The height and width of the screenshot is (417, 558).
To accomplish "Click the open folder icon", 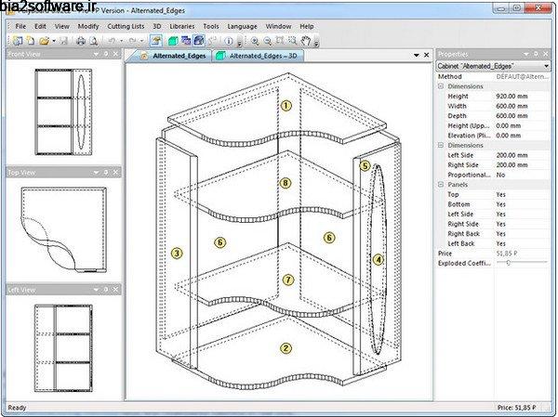I will point(44,41).
